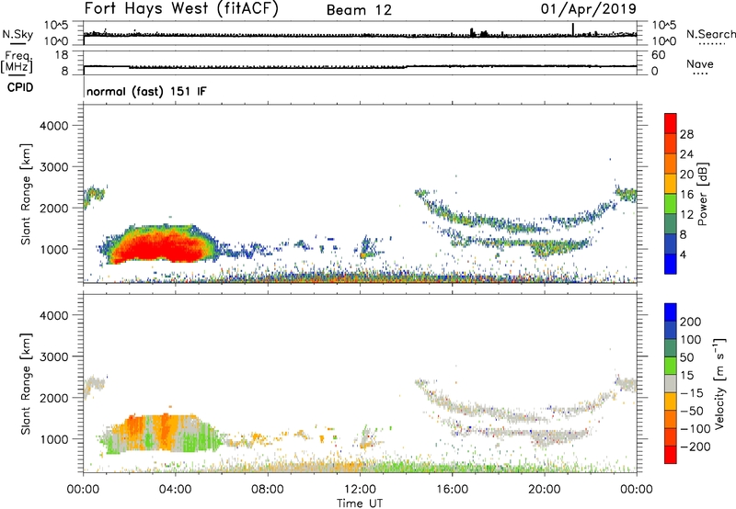Click the "16" power colorbar label

(686, 195)
